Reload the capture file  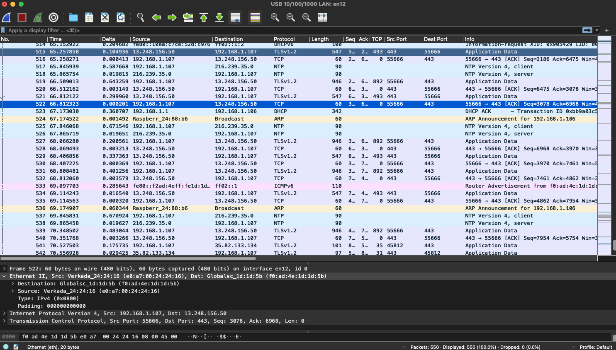tap(121, 17)
